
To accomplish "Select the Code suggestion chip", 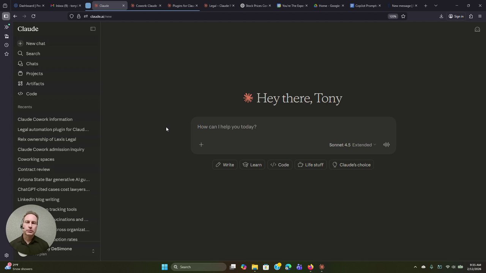I will click(280, 165).
